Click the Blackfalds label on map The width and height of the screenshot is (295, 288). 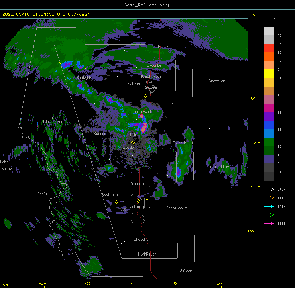pyautogui.click(x=151, y=76)
